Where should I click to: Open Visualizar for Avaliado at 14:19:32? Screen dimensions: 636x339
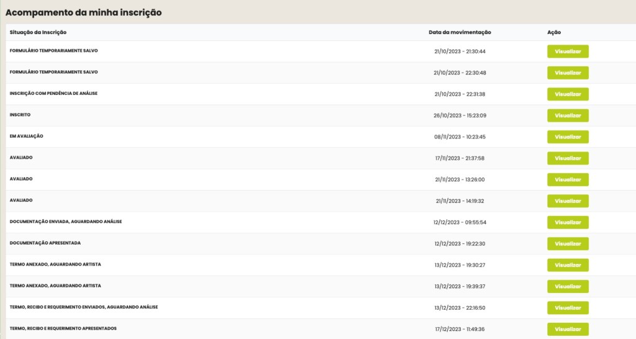click(x=568, y=201)
